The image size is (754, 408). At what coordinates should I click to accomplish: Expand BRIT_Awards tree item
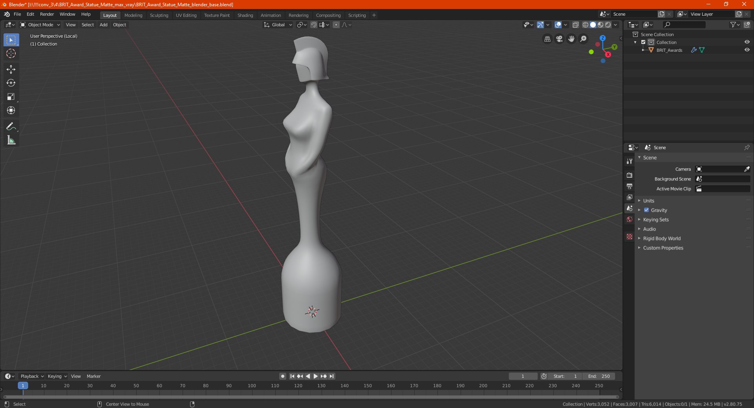pyautogui.click(x=643, y=50)
